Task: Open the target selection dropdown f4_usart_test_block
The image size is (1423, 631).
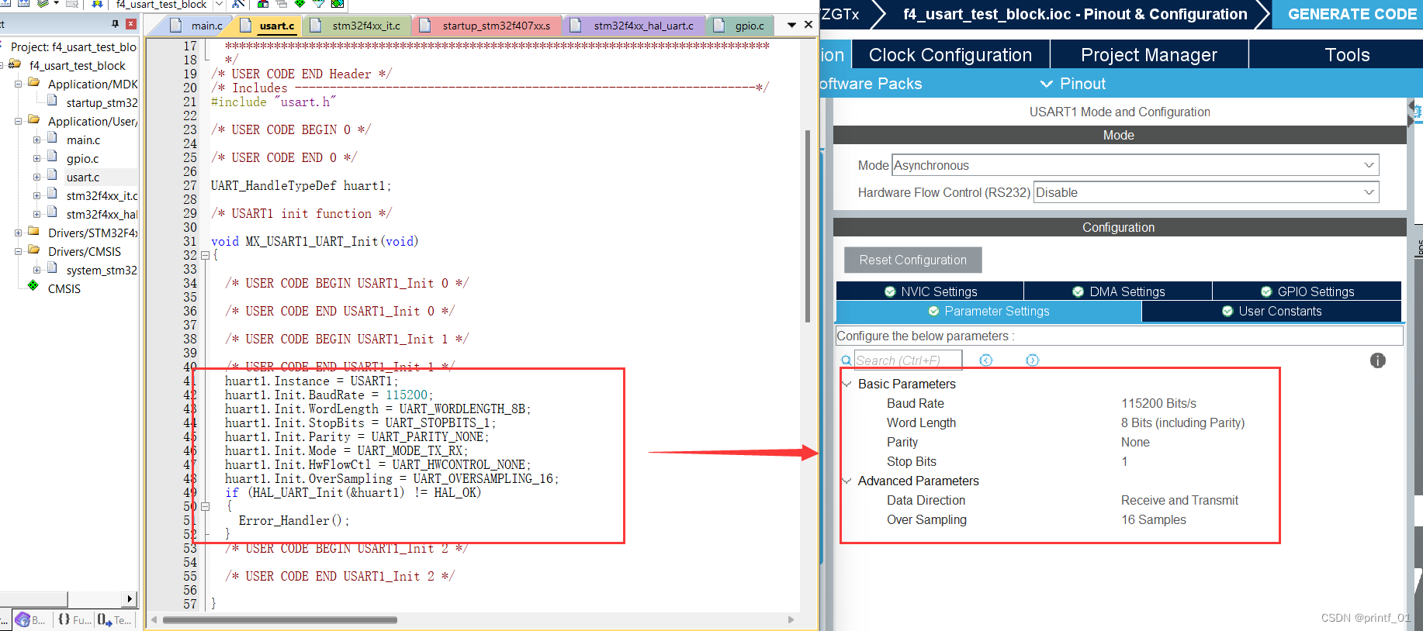Action: (x=219, y=5)
